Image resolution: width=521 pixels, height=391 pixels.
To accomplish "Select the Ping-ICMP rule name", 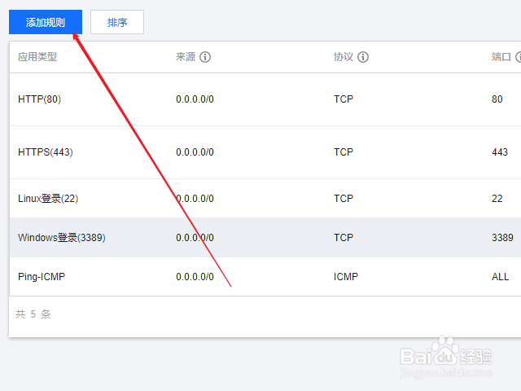I will 42,277.
